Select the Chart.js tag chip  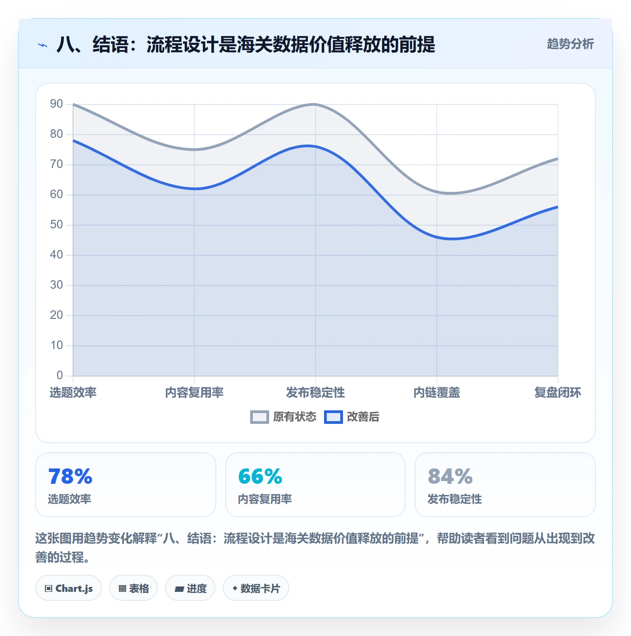pyautogui.click(x=69, y=588)
